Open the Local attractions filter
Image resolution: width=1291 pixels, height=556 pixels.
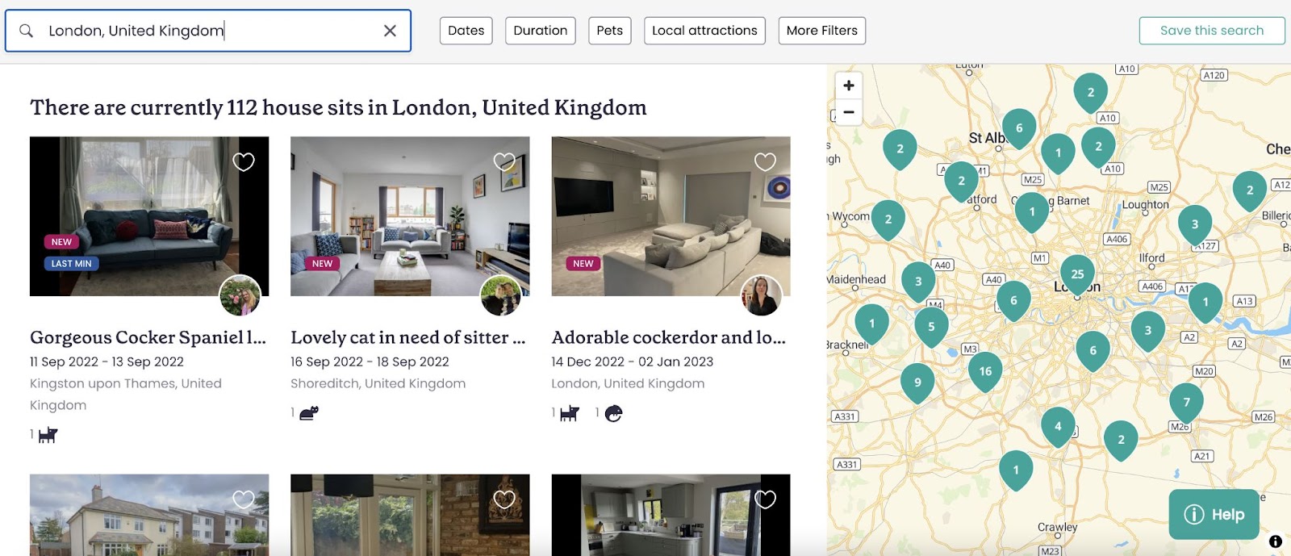[x=704, y=31]
